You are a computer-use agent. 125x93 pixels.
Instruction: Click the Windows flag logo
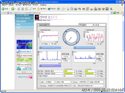(122, 5)
